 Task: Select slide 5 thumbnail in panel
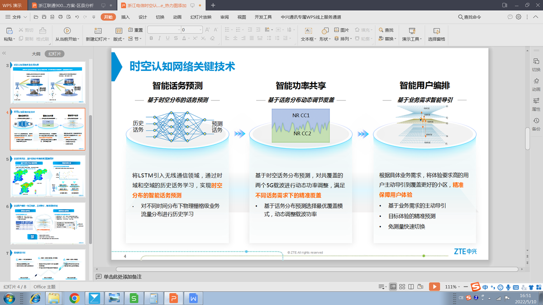click(x=48, y=176)
